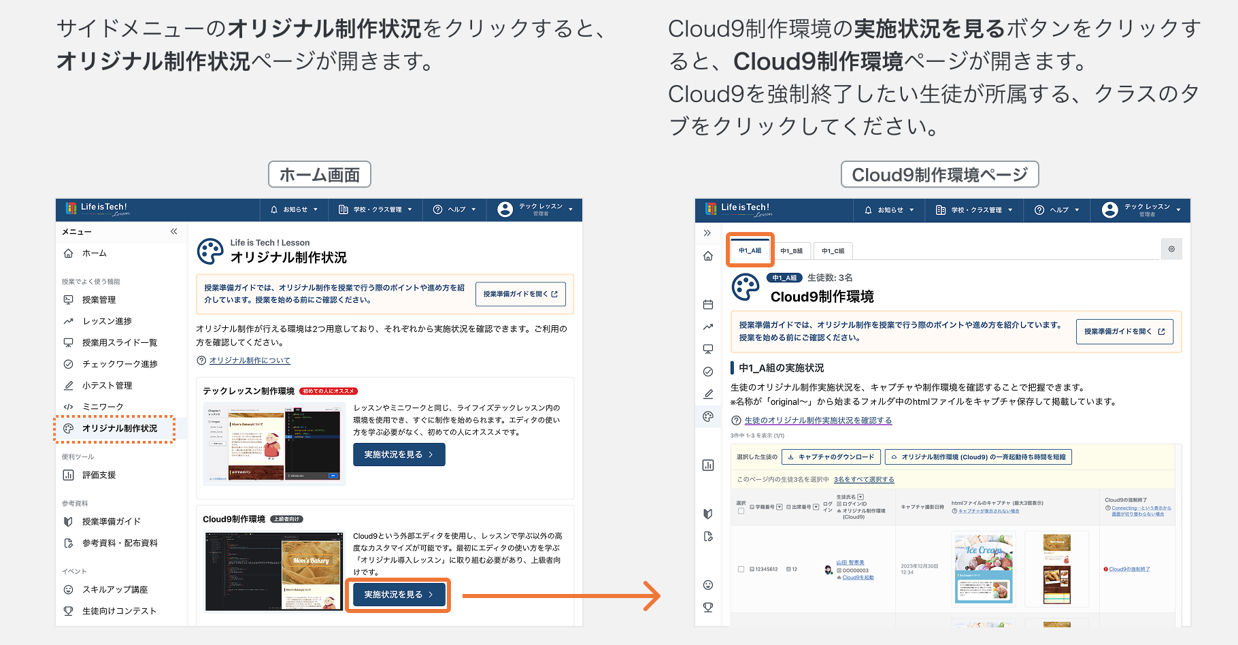Expand 学校・クラス管理 dropdown on the home screen

point(375,210)
